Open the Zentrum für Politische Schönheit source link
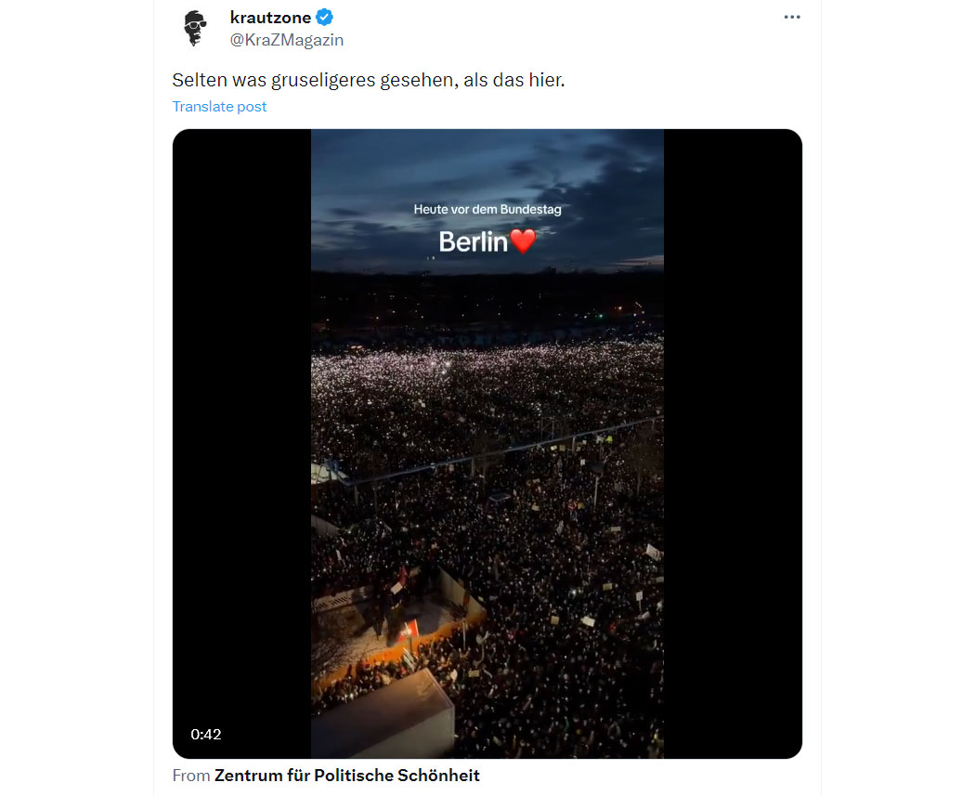This screenshot has height=796, width=975. (347, 776)
